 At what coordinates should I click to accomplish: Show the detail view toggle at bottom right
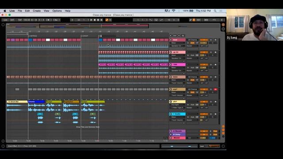point(223,146)
